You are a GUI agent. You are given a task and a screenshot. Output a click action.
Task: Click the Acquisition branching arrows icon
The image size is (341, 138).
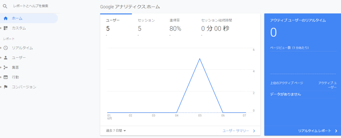(x=6, y=67)
